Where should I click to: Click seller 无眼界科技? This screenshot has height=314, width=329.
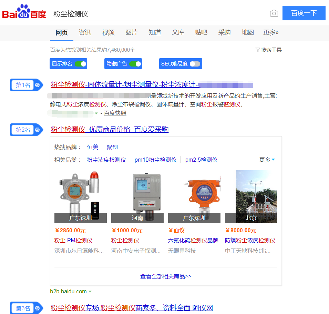[x=182, y=251]
